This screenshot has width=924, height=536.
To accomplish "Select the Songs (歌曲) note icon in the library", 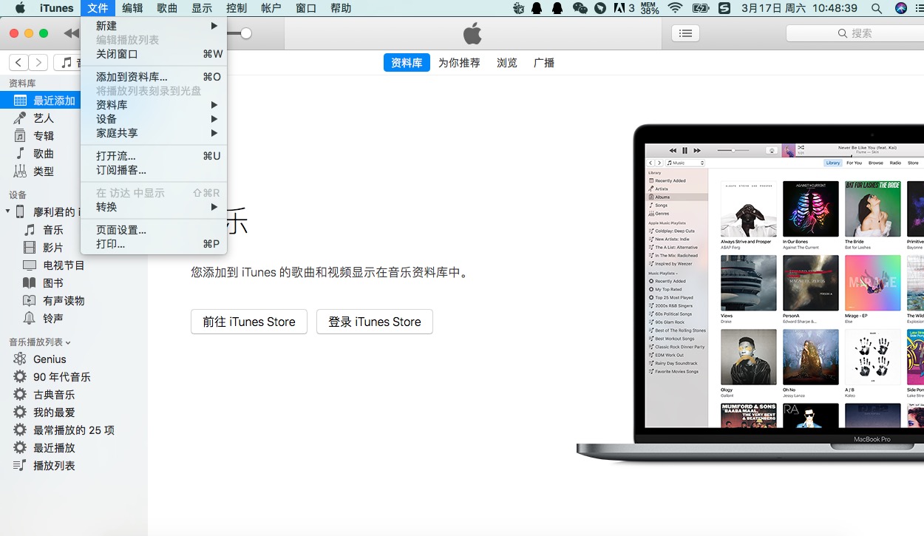I will 20,154.
